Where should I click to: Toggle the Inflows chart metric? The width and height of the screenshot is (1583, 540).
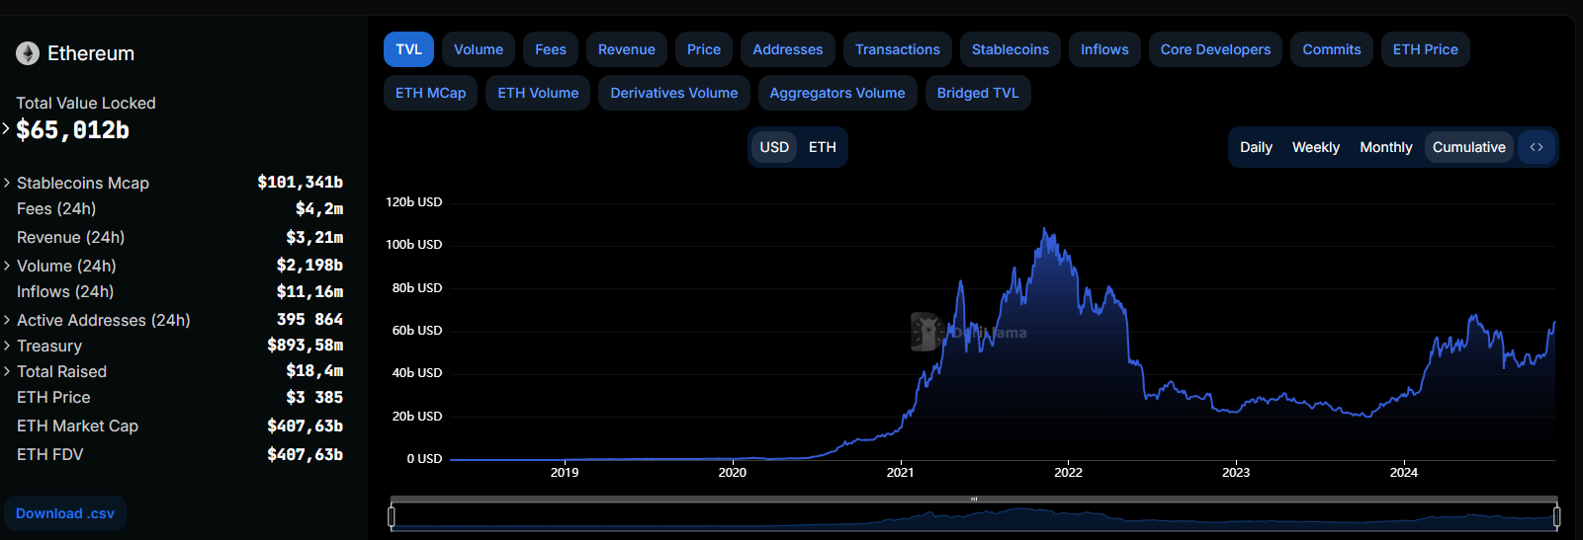(1104, 49)
